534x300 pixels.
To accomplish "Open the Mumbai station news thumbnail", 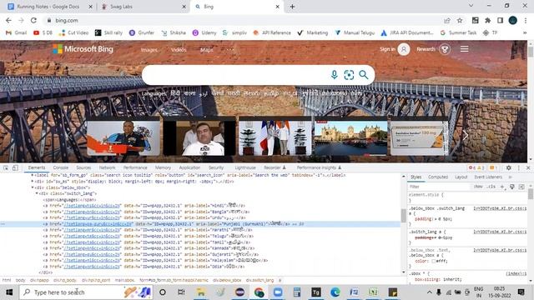I will (x=350, y=137).
